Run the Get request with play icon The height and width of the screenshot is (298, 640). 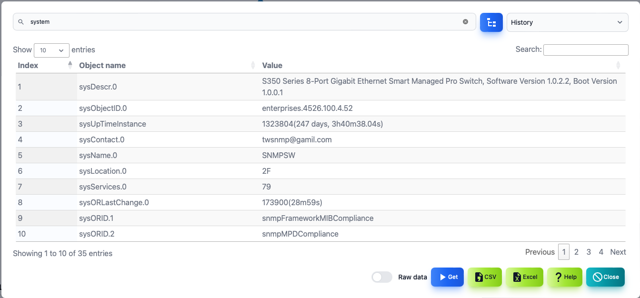pos(447,277)
